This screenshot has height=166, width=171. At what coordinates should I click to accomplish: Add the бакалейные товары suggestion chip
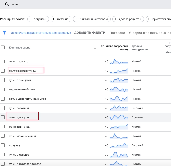tap(92, 19)
